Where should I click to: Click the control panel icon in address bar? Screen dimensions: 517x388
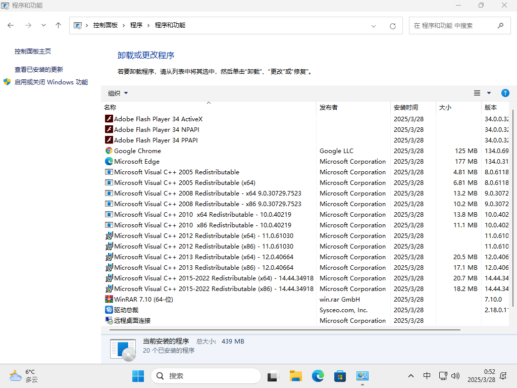pyautogui.click(x=77, y=25)
